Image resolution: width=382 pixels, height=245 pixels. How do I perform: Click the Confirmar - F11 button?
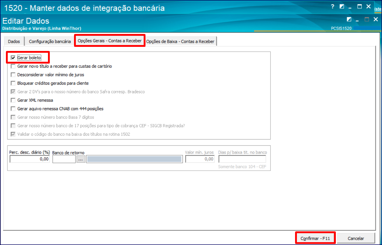point(315,238)
